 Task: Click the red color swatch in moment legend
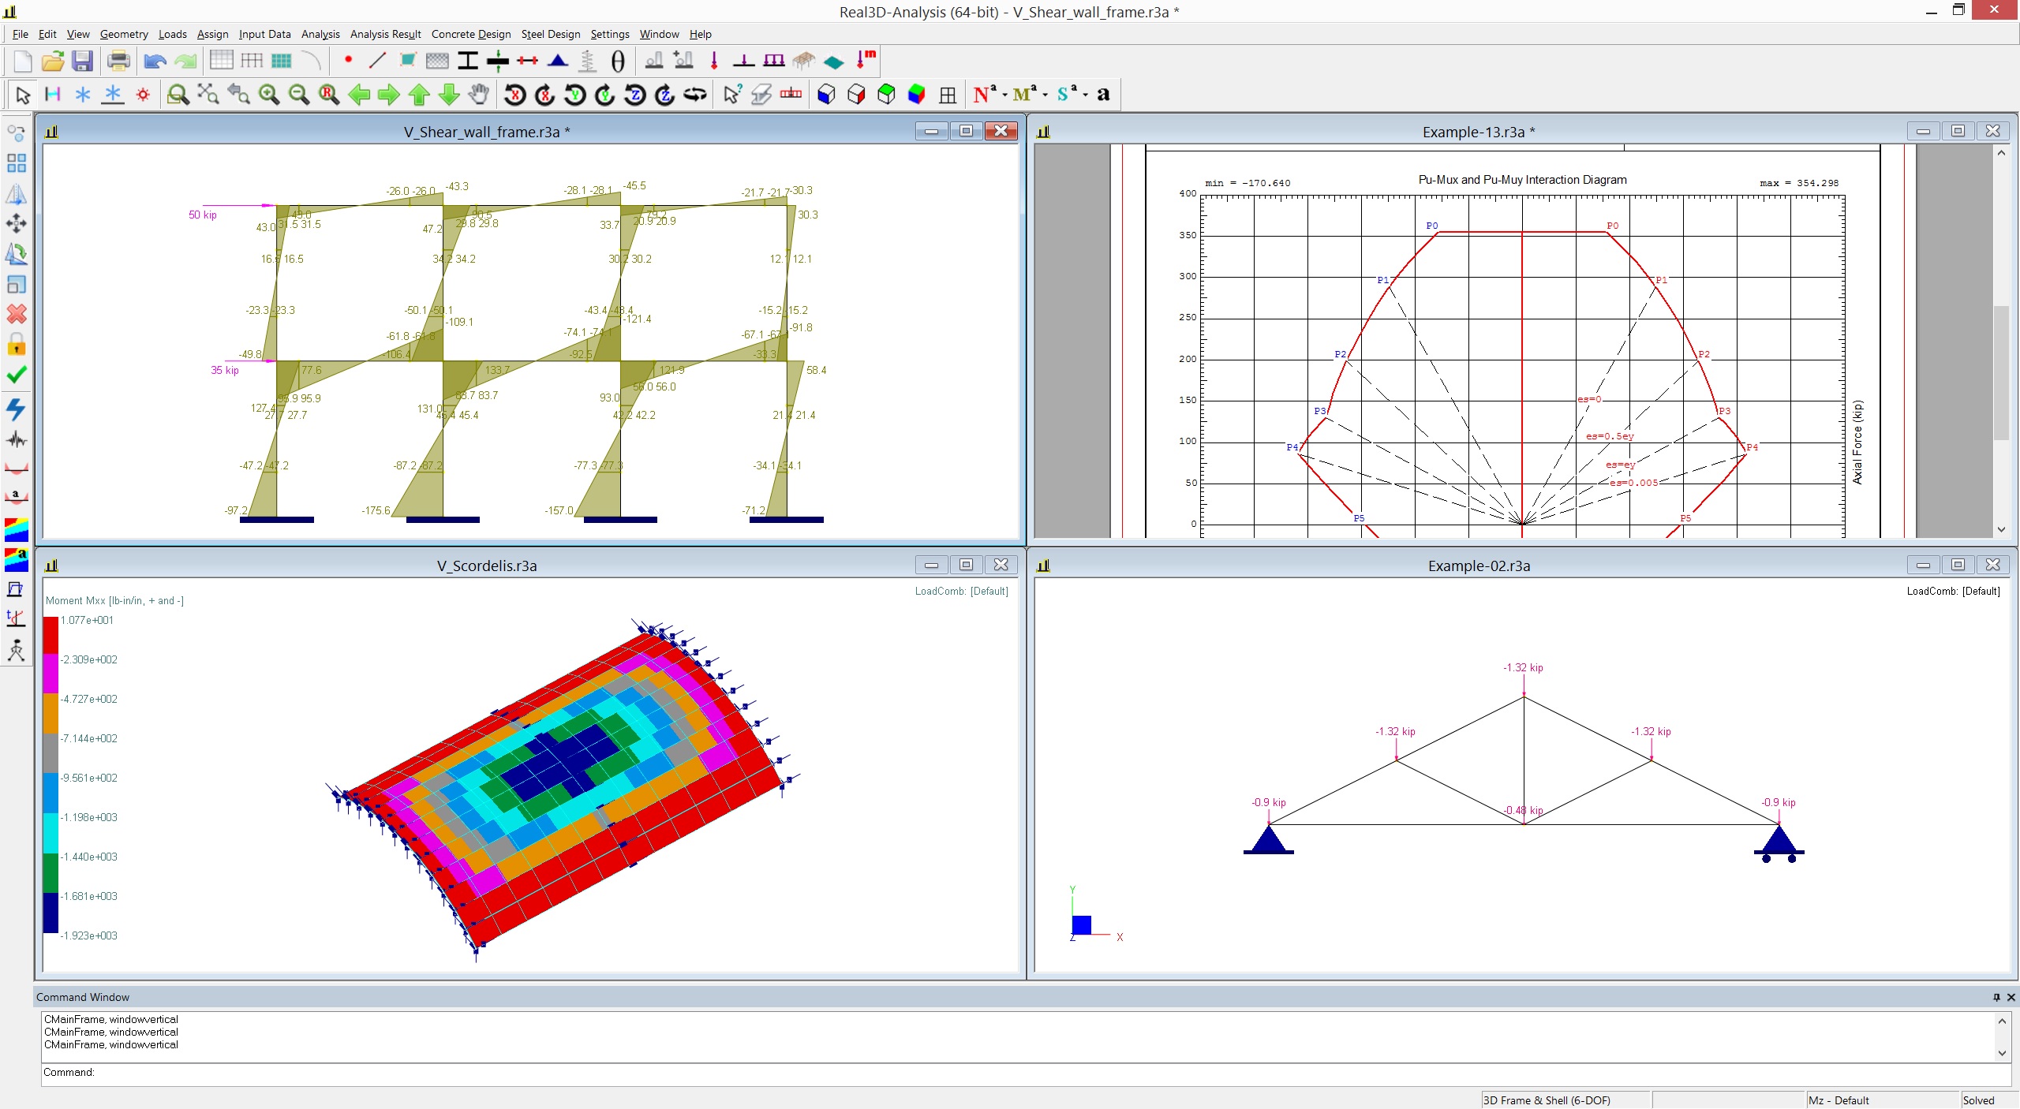pos(50,635)
